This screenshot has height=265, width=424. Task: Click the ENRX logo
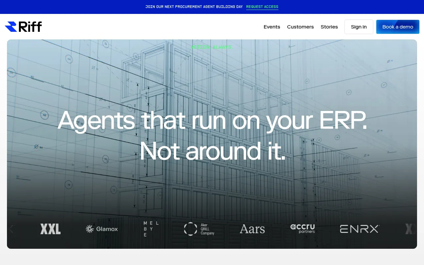360,229
